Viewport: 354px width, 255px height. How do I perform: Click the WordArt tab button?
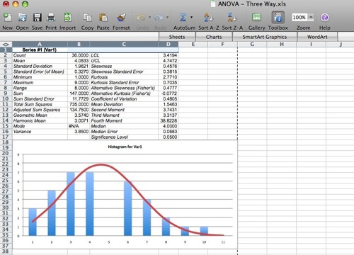317,37
